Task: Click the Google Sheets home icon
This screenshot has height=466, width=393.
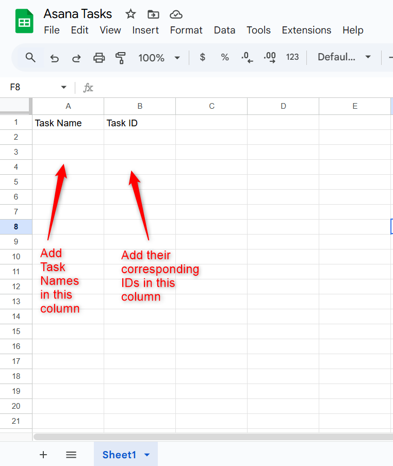Action: (x=24, y=21)
